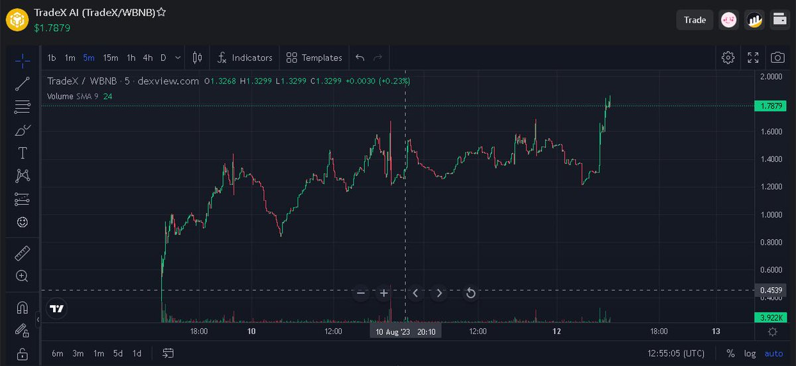Toggle auto scale mode
The height and width of the screenshot is (366, 796).
773,353
